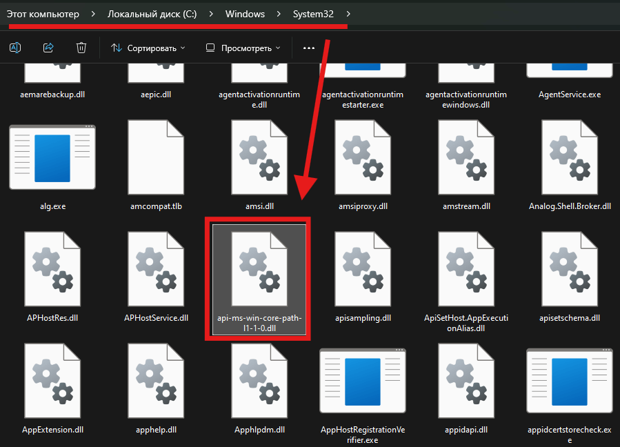Click the Share toolbar icon
This screenshot has width=620, height=447.
[x=48, y=48]
